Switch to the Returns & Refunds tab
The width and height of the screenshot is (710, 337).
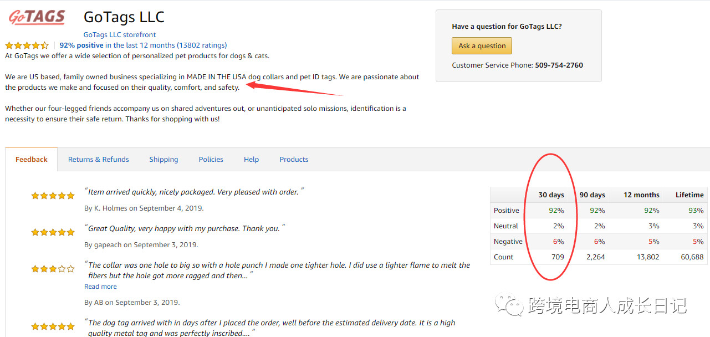[99, 160]
